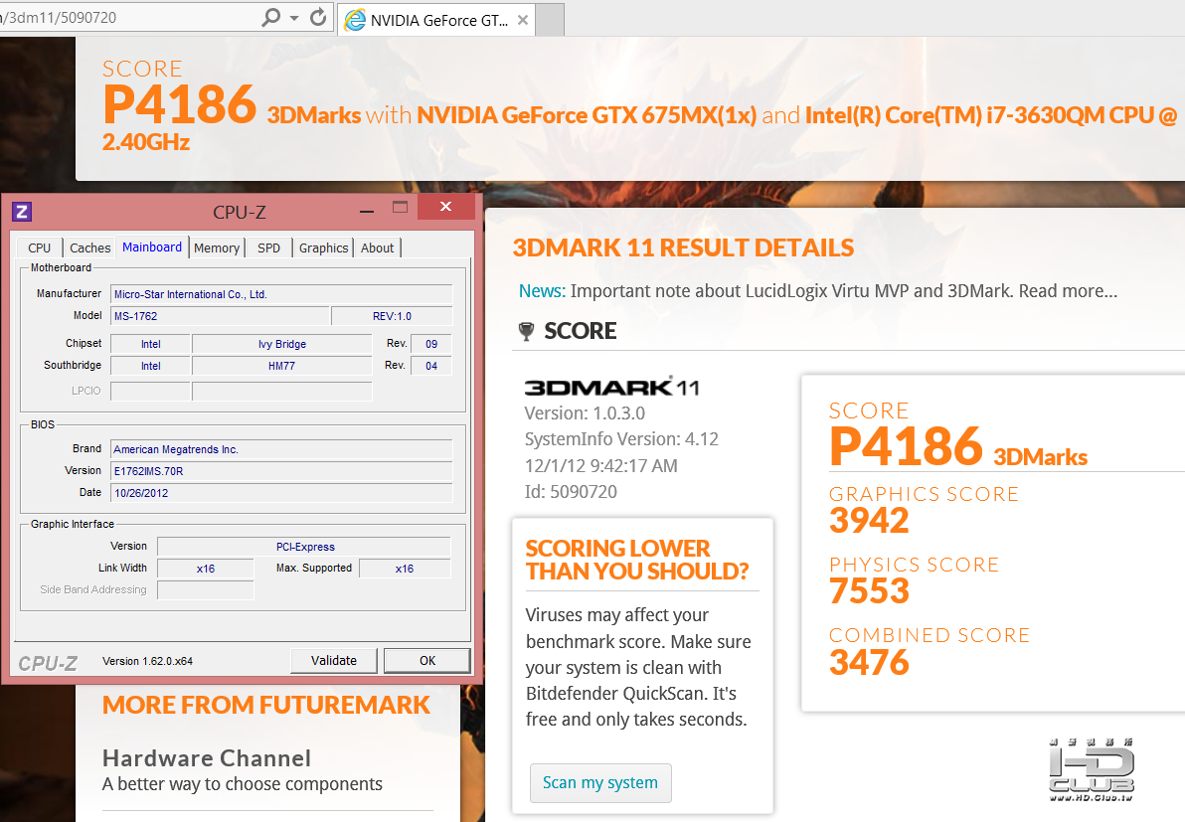This screenshot has height=822, width=1185.
Task: Click the chipset revision value 09
Action: coord(430,344)
